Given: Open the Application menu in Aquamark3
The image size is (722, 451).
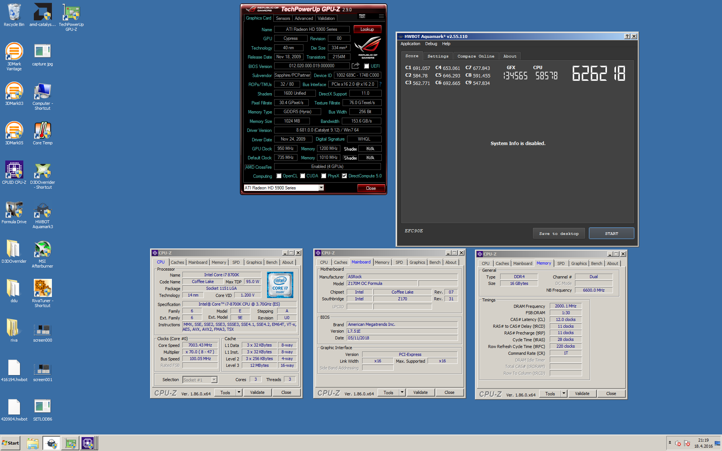Looking at the screenshot, I should [410, 44].
